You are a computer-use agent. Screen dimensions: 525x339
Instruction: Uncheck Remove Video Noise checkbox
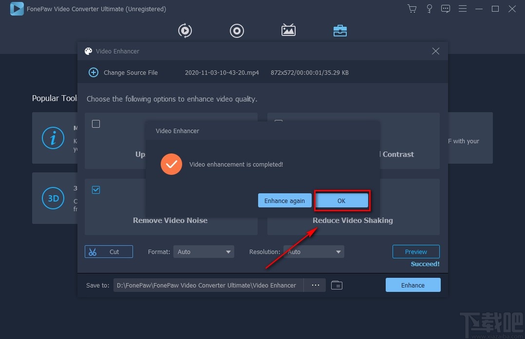96,190
